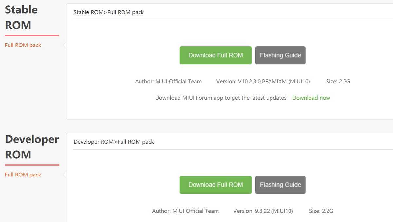Open the Flashing Guide for Developer ROM

click(x=280, y=185)
